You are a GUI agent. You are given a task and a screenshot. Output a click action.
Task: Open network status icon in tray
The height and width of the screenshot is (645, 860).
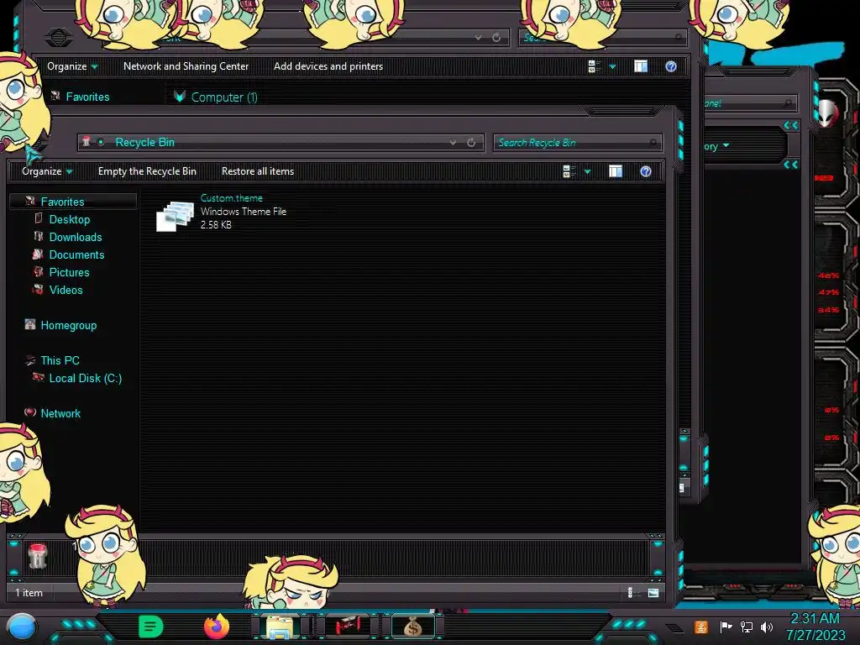747,627
